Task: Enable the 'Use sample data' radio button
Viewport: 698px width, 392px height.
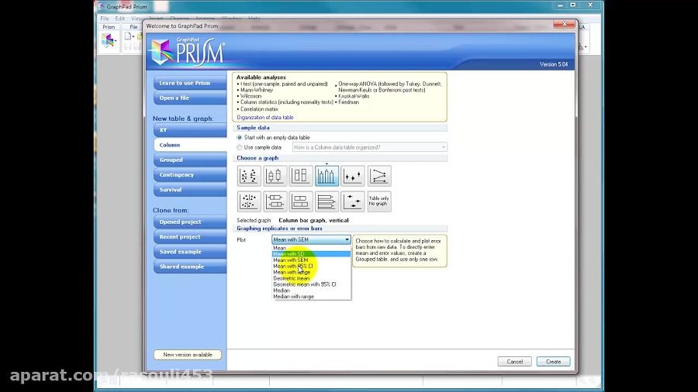Action: tap(240, 147)
